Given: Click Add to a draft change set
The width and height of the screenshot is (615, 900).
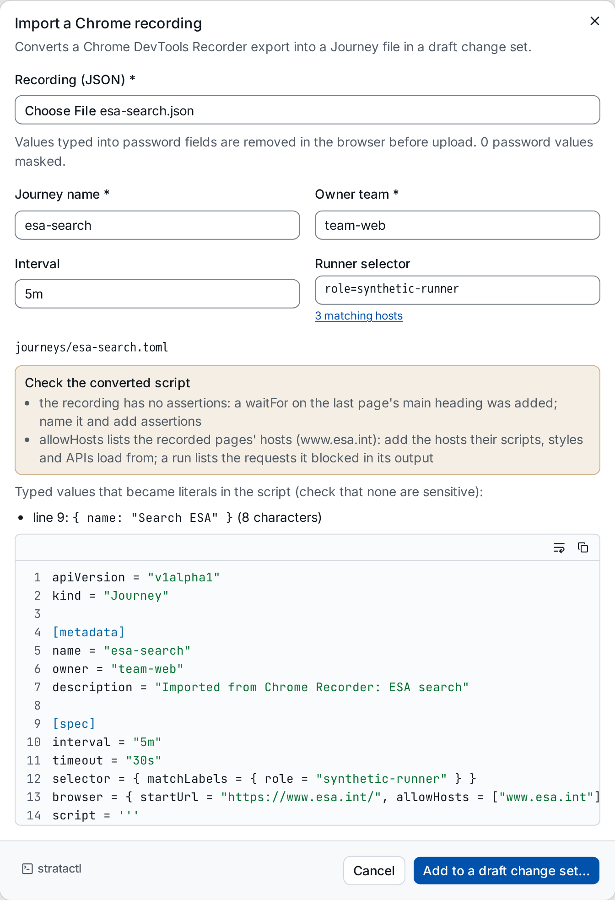Looking at the screenshot, I should [x=506, y=870].
